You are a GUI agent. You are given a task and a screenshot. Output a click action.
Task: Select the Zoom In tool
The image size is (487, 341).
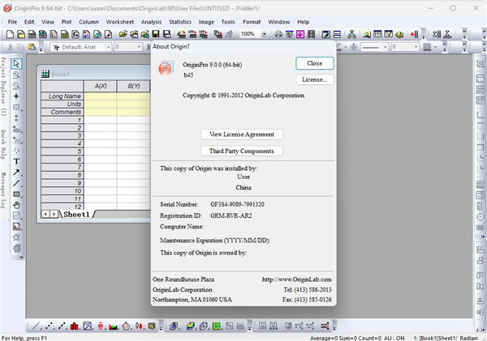[x=17, y=75]
